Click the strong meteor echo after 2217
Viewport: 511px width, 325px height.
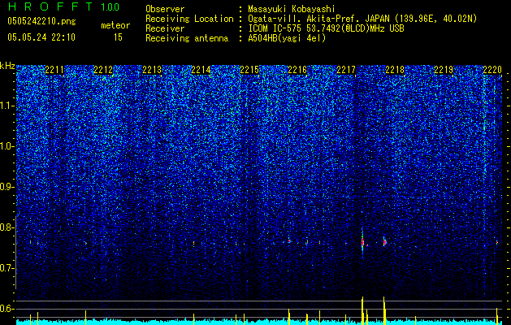point(362,242)
